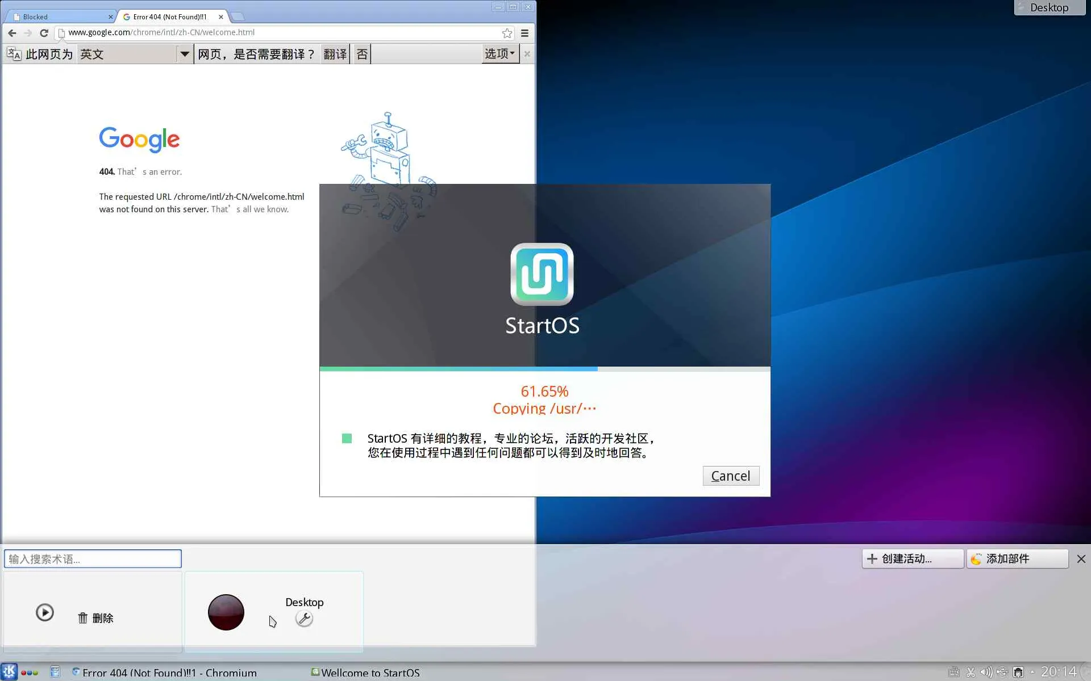
Task: Click the Desktop activity wrench icon
Action: coord(304,619)
